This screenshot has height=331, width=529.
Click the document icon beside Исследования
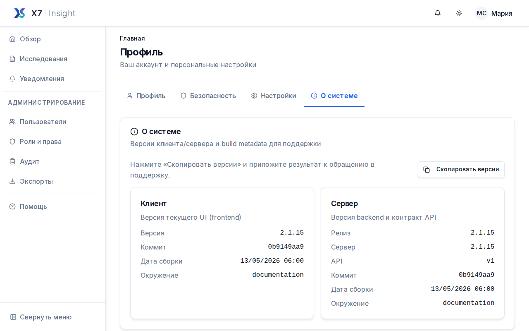12,59
